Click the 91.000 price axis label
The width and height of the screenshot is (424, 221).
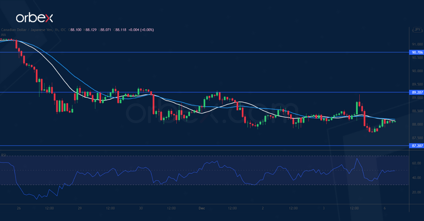(417, 44)
